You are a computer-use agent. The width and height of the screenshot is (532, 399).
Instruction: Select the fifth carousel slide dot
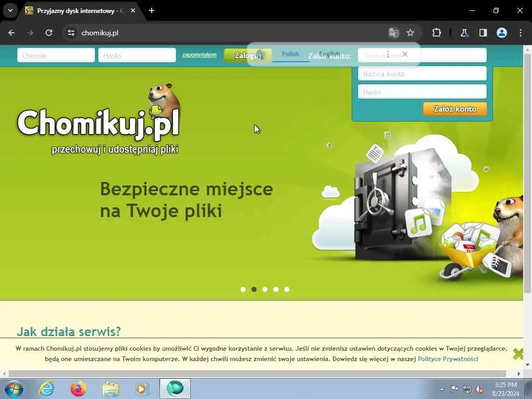(287, 289)
